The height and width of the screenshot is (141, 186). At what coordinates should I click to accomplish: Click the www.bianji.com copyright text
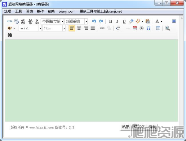(x=42, y=127)
